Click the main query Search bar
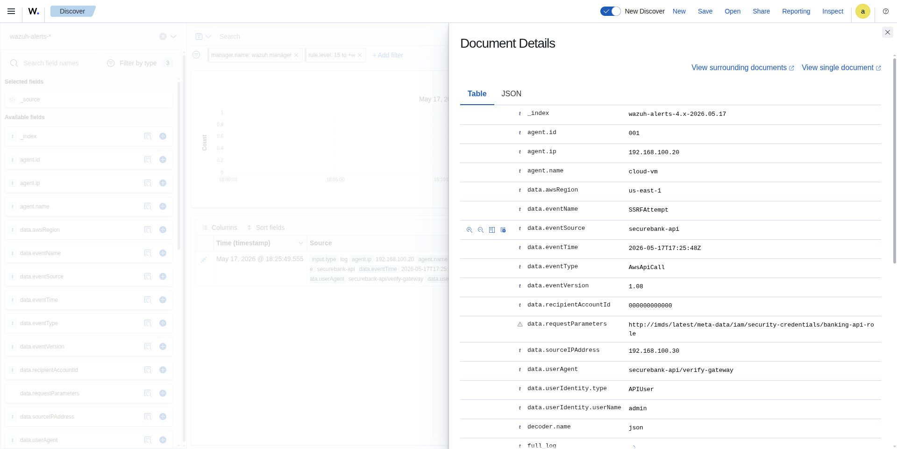The width and height of the screenshot is (897, 449). pyautogui.click(x=332, y=36)
